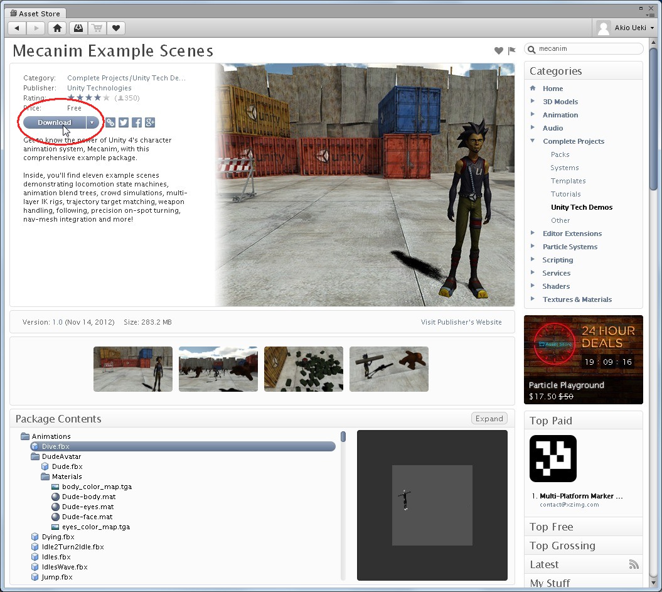This screenshot has height=592, width=662.
Task: Open the Download button dropdown arrow
Action: pyautogui.click(x=92, y=122)
